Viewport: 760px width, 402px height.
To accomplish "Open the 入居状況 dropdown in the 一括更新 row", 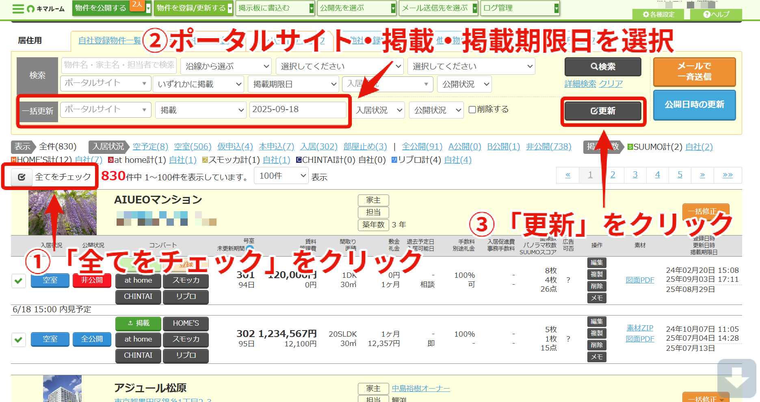I will [378, 110].
